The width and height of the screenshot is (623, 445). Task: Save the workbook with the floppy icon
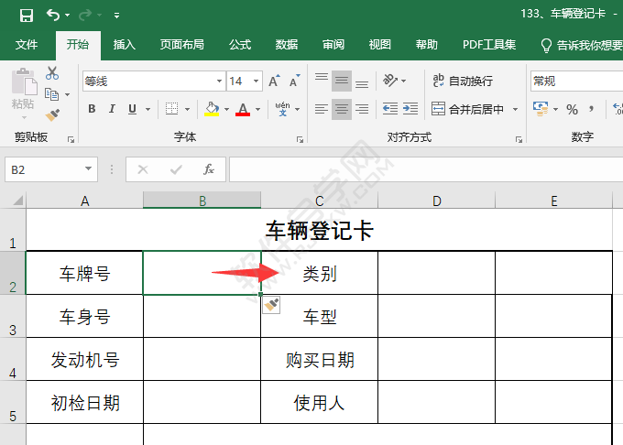tap(27, 16)
